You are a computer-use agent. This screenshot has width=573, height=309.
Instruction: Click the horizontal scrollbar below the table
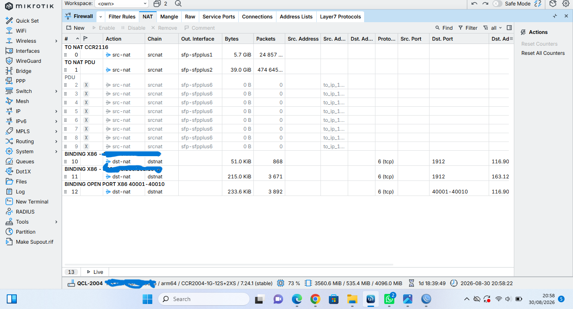coord(229,265)
